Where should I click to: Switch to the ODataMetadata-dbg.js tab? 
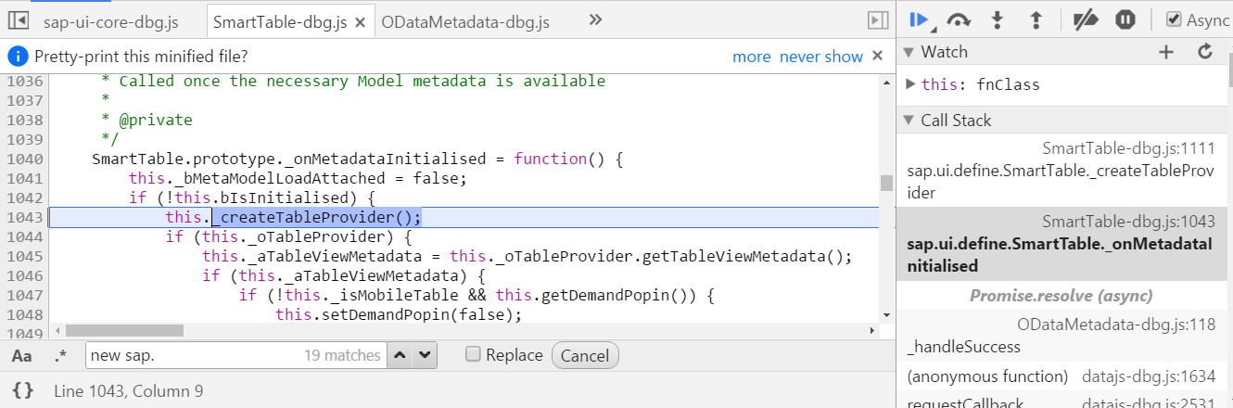[x=465, y=21]
